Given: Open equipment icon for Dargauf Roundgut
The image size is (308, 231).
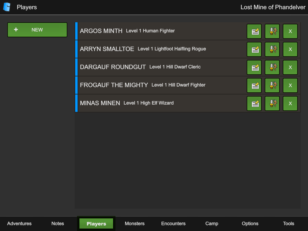Looking at the screenshot, I should 272,67.
